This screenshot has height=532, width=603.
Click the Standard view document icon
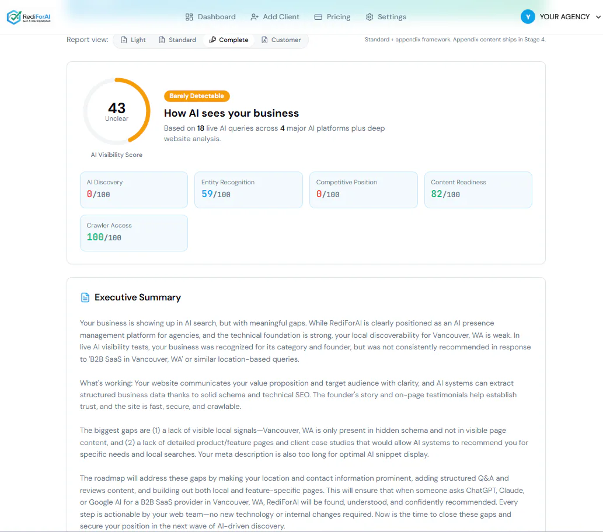tap(162, 40)
